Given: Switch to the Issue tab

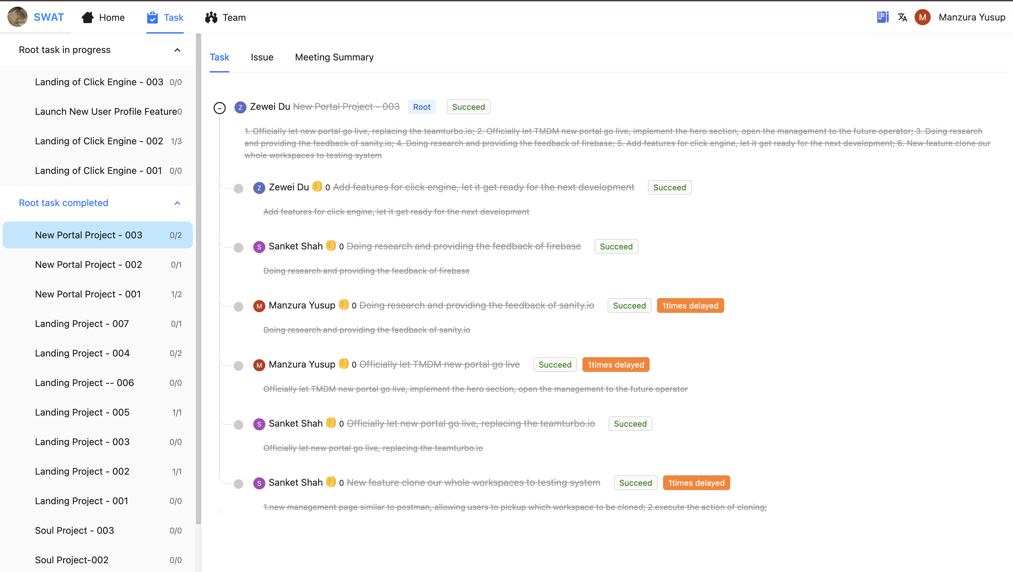Looking at the screenshot, I should (262, 57).
